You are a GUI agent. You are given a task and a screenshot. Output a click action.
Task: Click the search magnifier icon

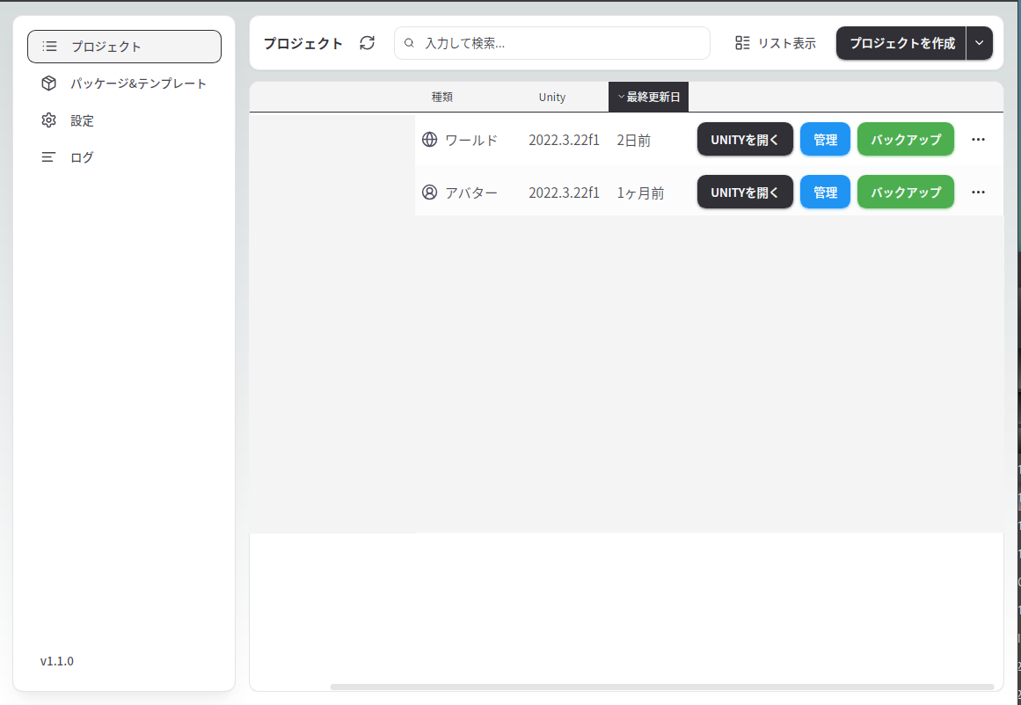tap(410, 44)
